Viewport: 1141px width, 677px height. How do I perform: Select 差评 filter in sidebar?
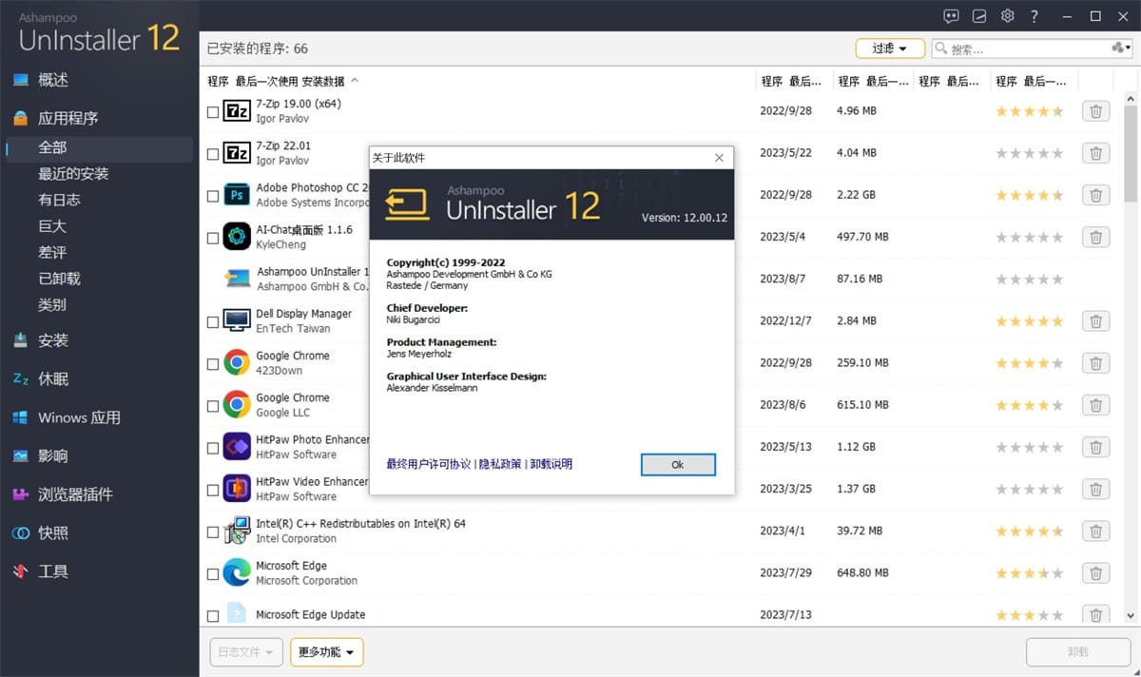[x=52, y=253]
